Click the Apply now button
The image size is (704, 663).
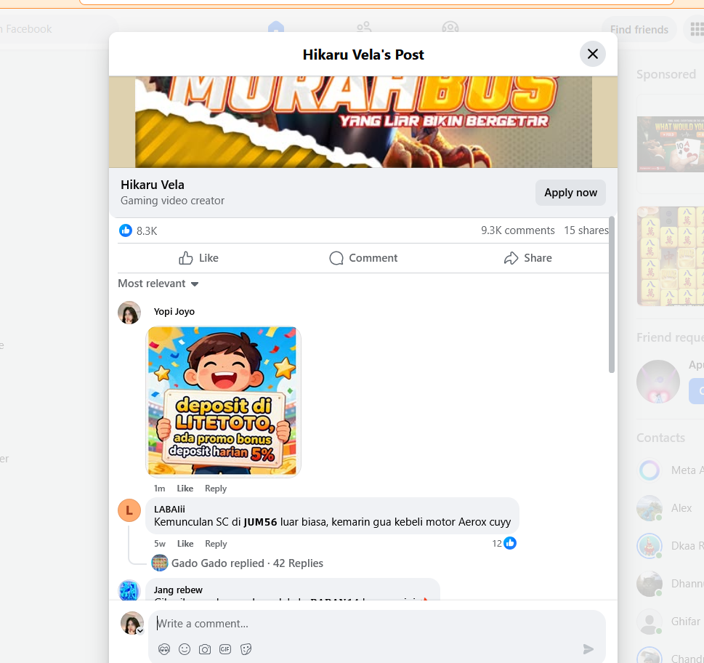[x=570, y=193]
